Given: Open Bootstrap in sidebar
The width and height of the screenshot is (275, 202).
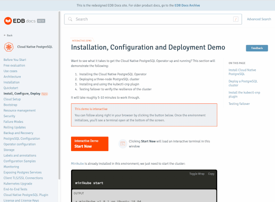Looking at the screenshot, I should (x=10, y=105).
